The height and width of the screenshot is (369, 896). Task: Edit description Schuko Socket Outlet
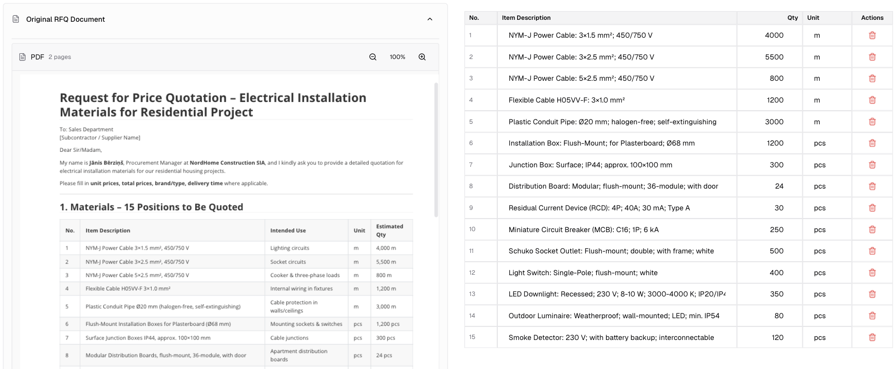617,251
